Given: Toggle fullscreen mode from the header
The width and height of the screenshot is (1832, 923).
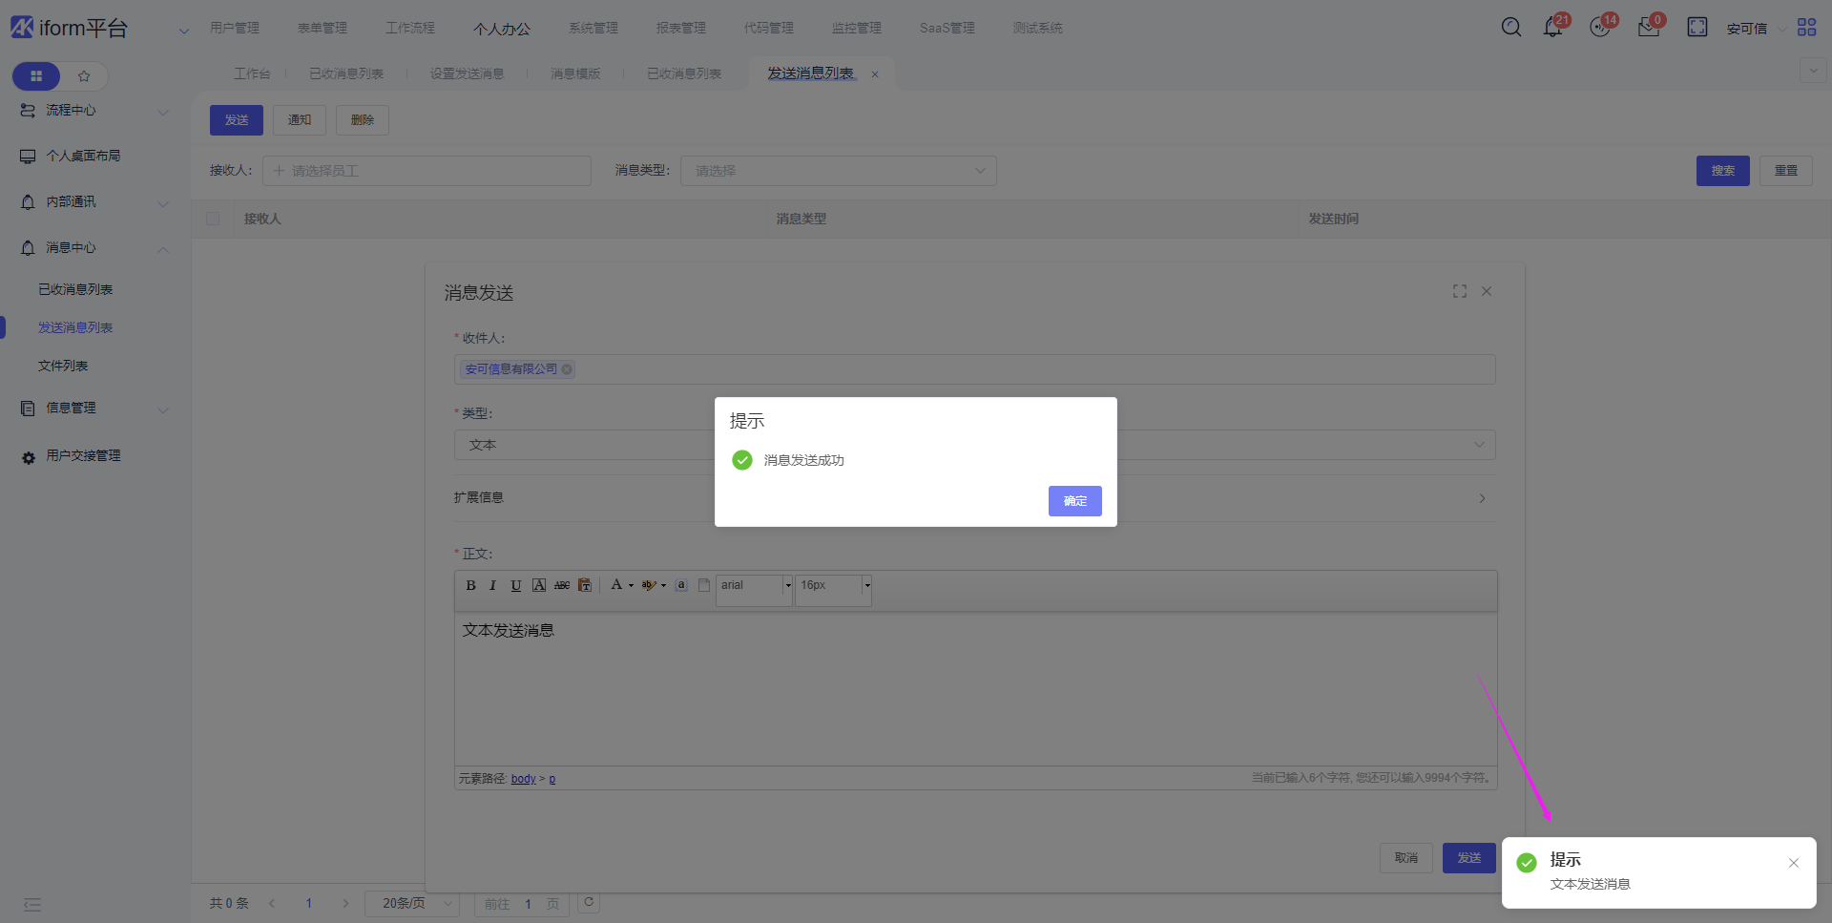Looking at the screenshot, I should pyautogui.click(x=1697, y=28).
